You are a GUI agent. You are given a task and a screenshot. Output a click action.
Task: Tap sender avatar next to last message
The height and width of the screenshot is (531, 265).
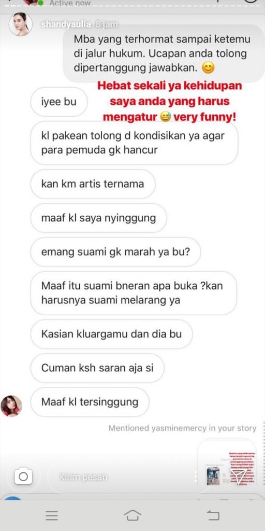point(11,406)
